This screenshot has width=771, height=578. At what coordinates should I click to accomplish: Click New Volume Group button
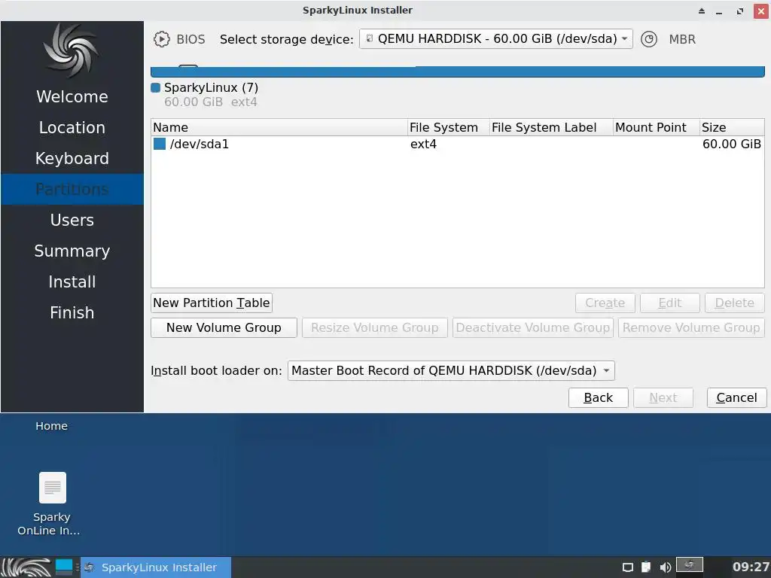(224, 328)
